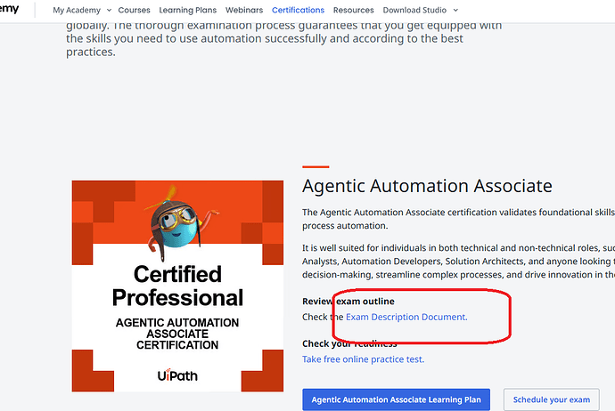Viewport: 615px width, 411px height.
Task: Expand the My Academy dropdown chevron
Action: click(109, 10)
